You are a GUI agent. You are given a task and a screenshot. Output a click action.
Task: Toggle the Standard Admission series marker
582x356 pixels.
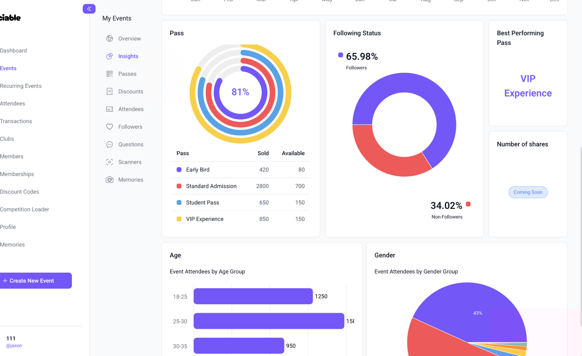click(x=179, y=186)
